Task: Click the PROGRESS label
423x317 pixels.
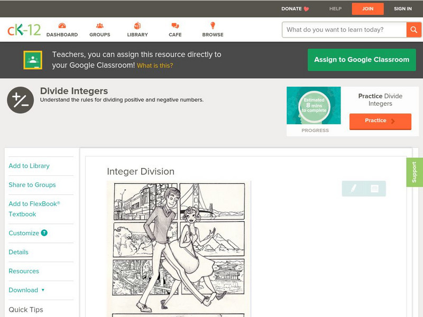Action: pyautogui.click(x=315, y=130)
